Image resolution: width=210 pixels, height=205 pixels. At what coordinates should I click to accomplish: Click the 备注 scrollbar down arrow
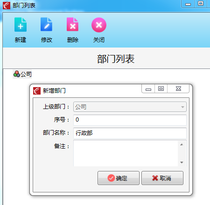182,163
